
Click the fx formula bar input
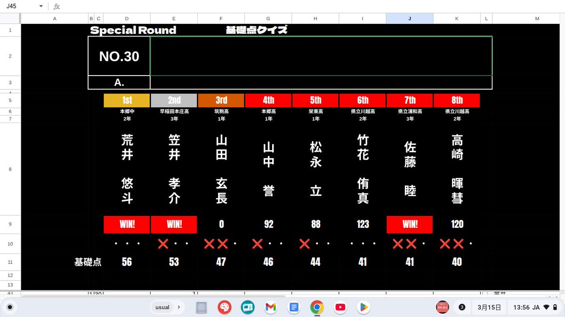[x=311, y=7]
